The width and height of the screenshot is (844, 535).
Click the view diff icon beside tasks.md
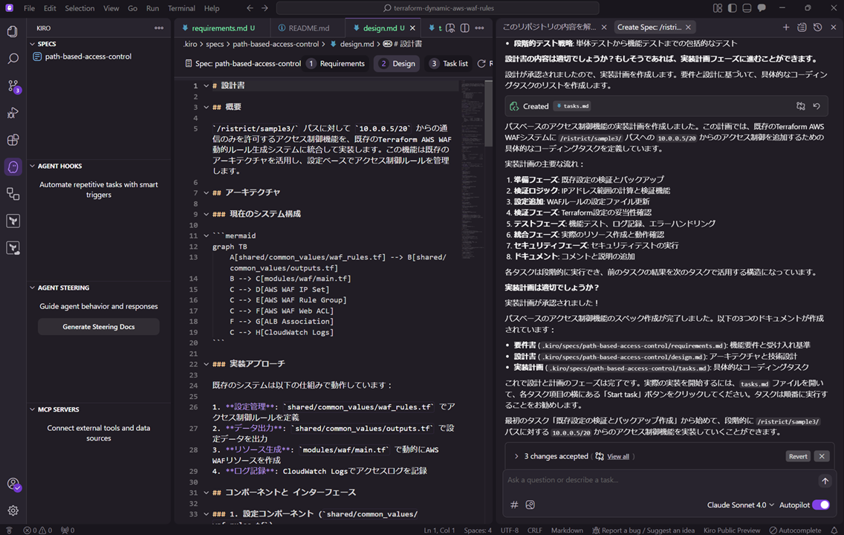coord(801,106)
